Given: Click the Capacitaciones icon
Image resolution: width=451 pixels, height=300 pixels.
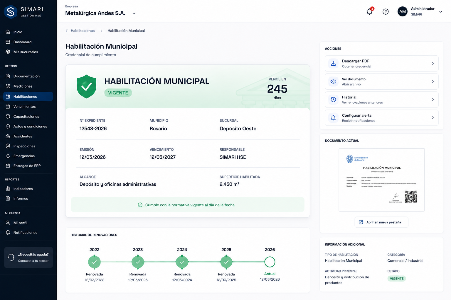Looking at the screenshot, I should pyautogui.click(x=8, y=116).
